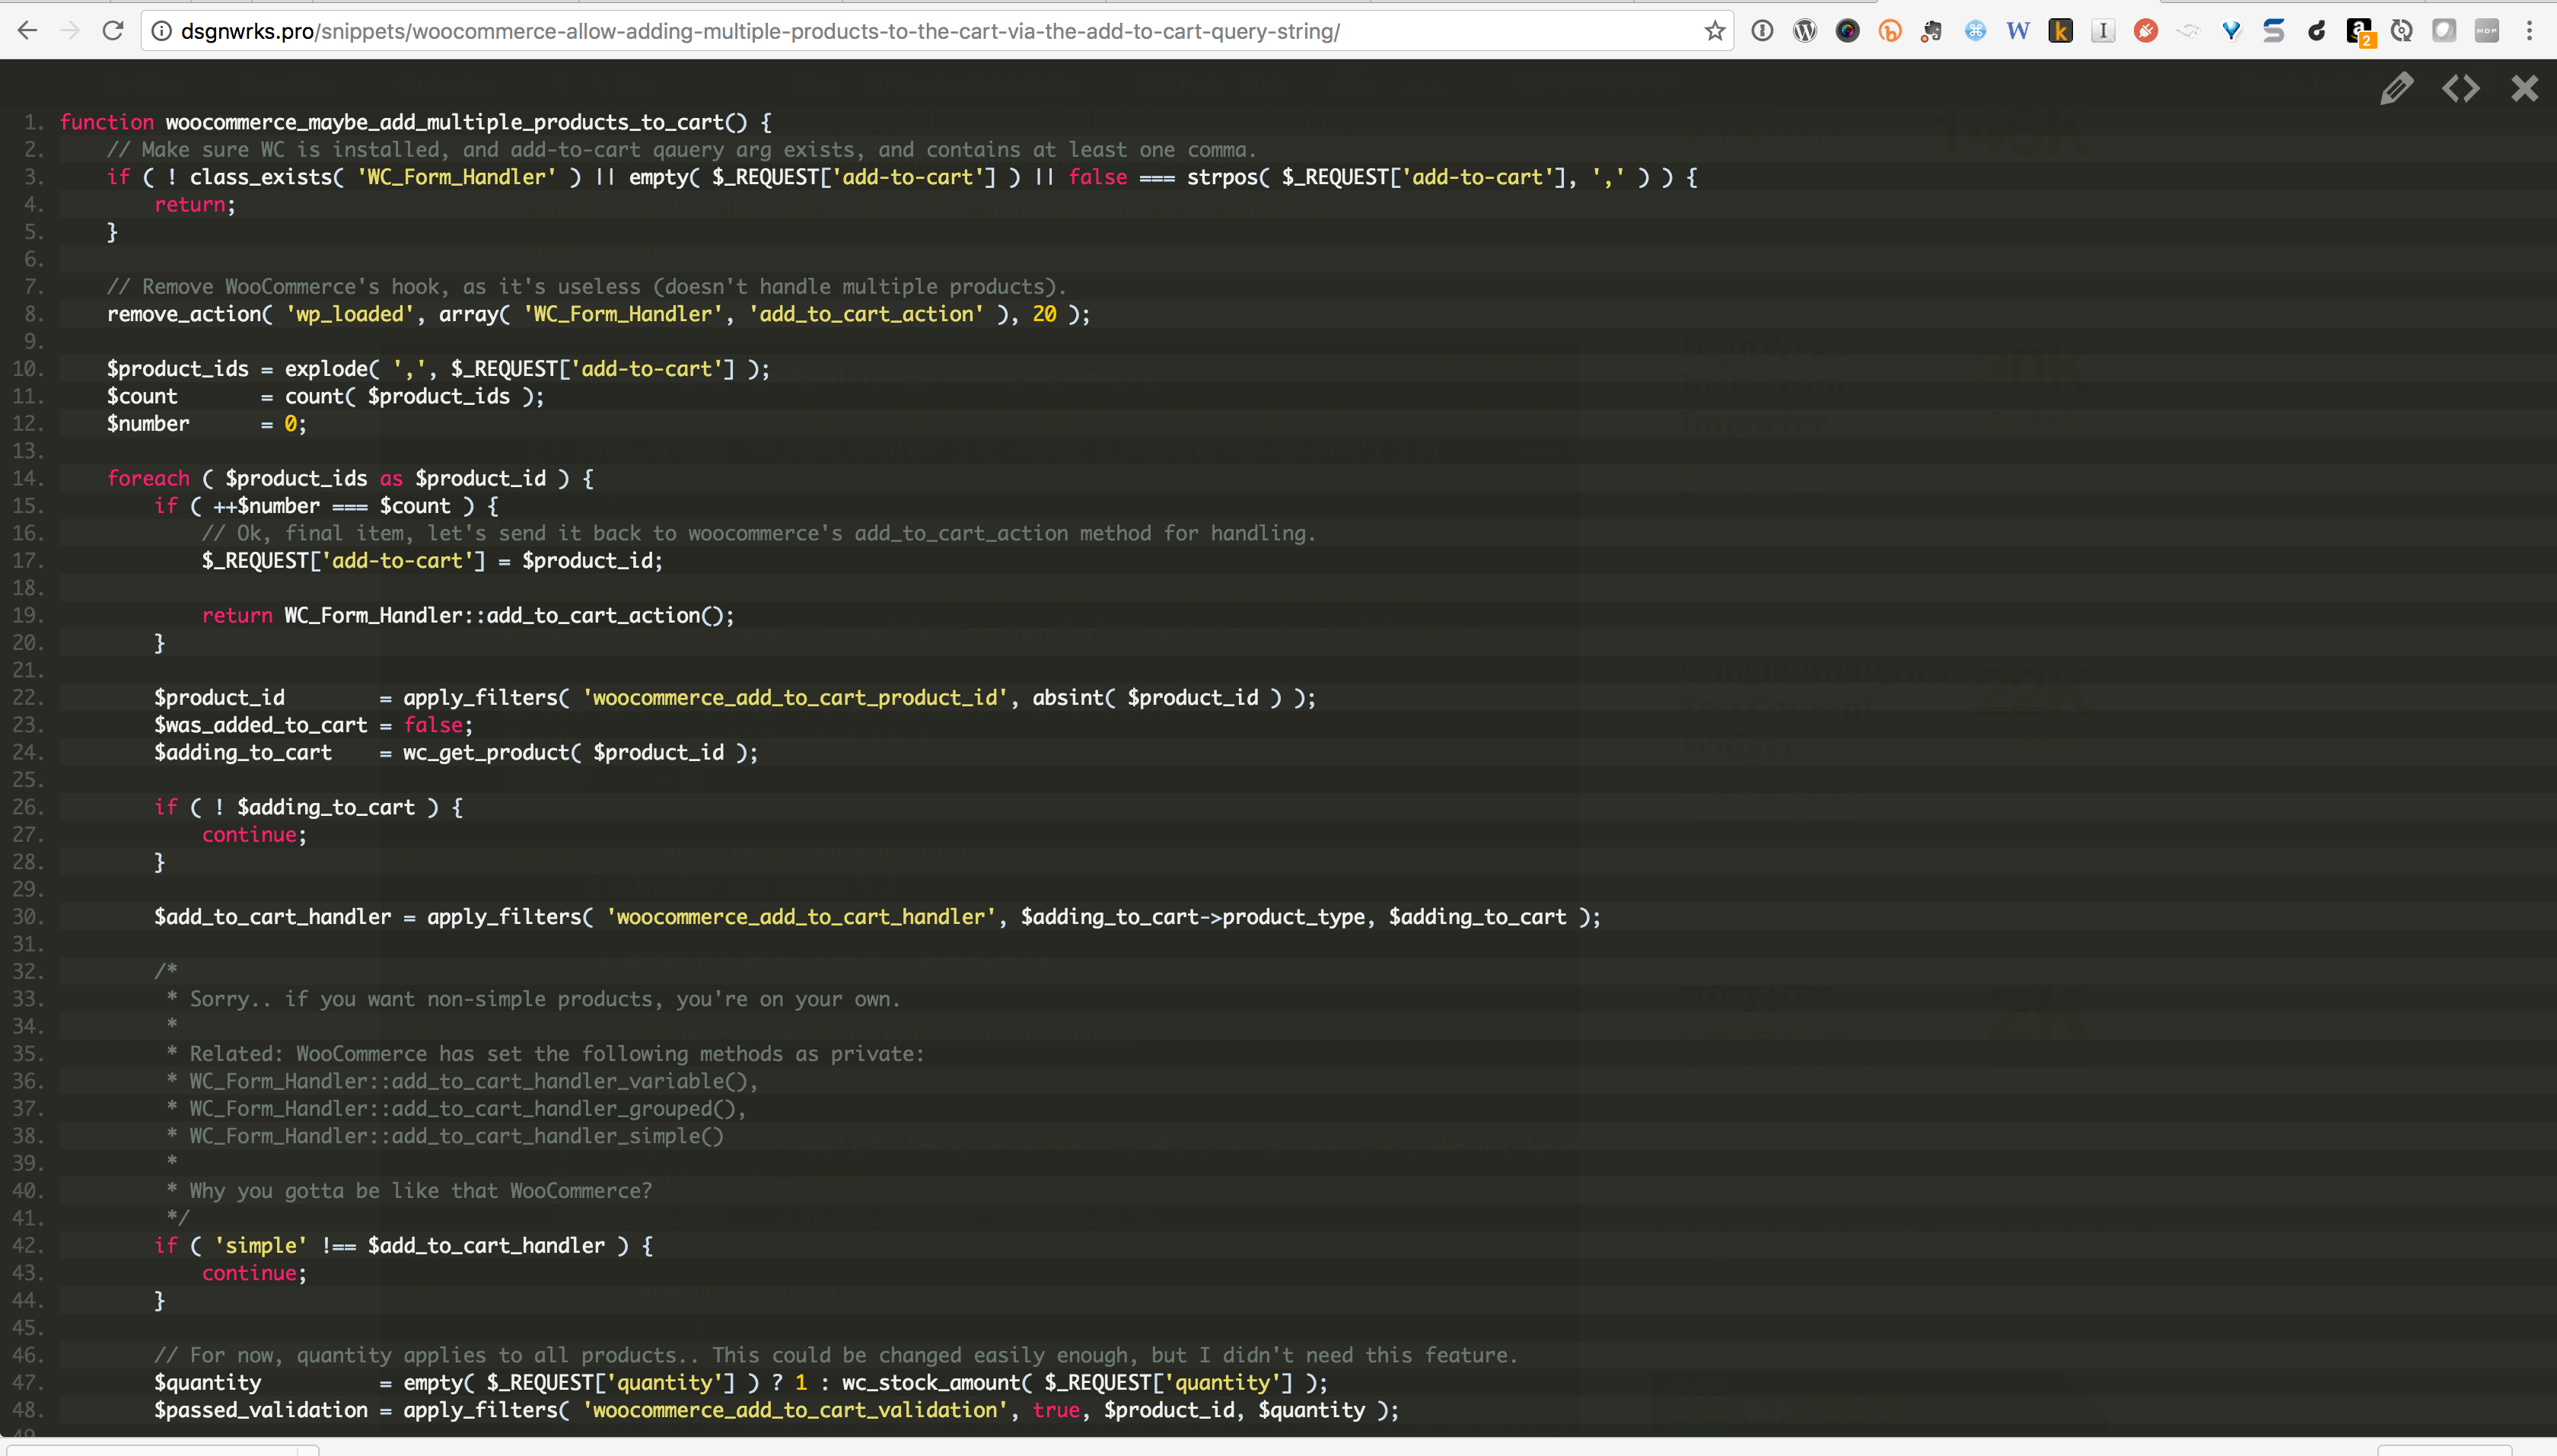Click 'WC_Form_Handler' string on line 3

click(x=457, y=177)
